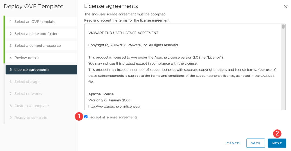Jump to step 6 Select storage

(x=41, y=82)
